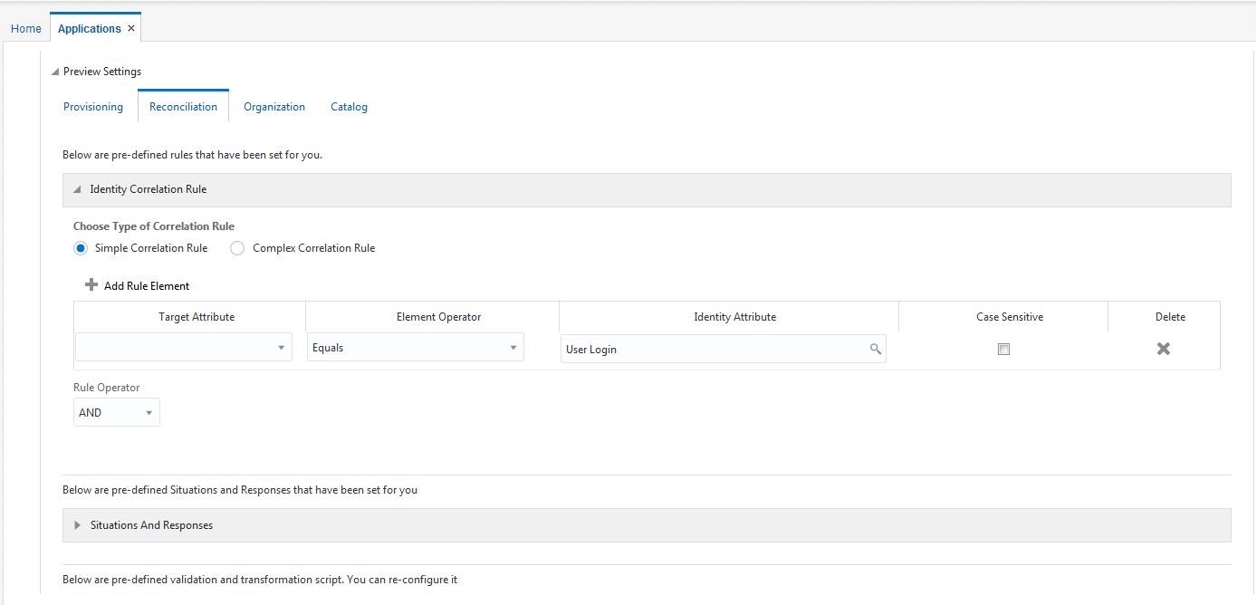Switch to the Home tab

point(25,28)
